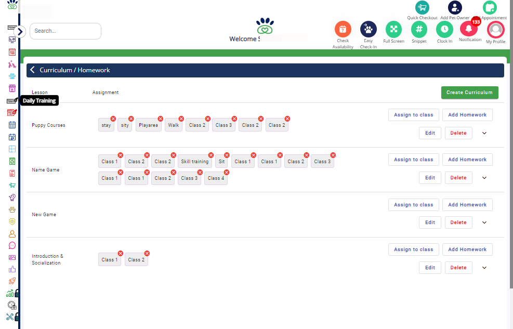Expand the New Game row chevron
The width and height of the screenshot is (513, 329).
coord(484,223)
